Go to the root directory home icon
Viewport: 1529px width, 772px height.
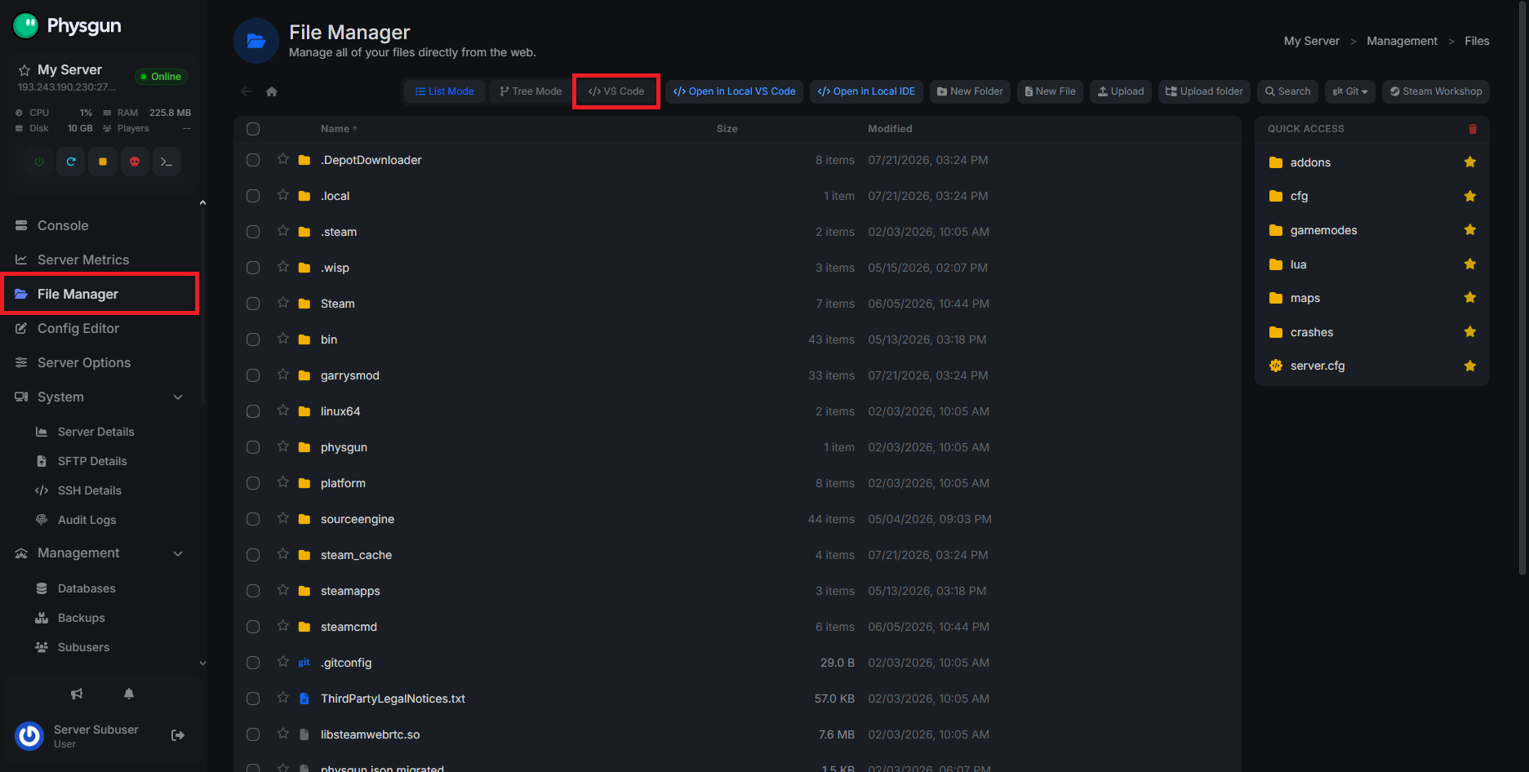tap(272, 91)
